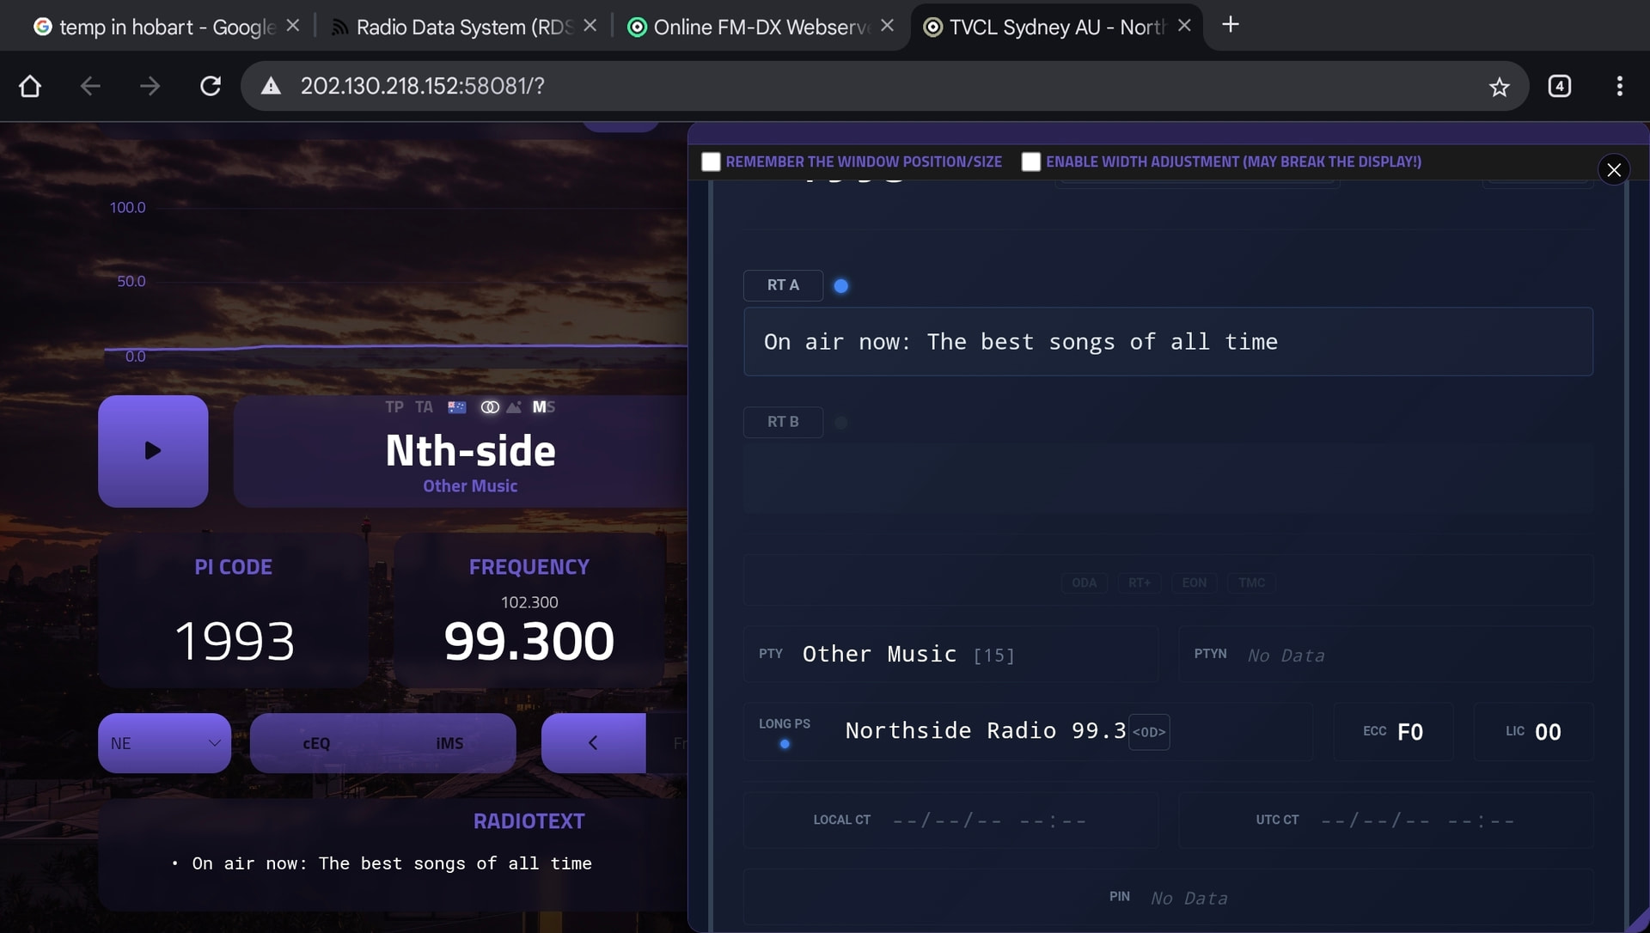Screen dimensions: 1650x933
Task: Click the <0D> marker in Long PS
Action: pyautogui.click(x=1148, y=732)
